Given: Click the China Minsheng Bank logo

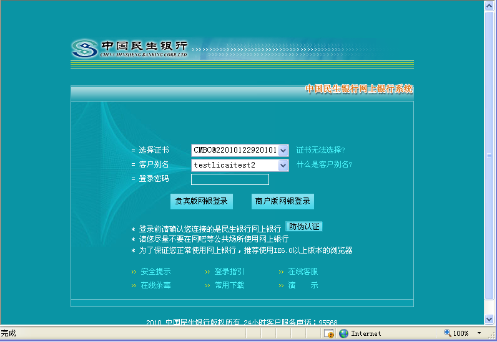Looking at the screenshot, I should (x=130, y=49).
